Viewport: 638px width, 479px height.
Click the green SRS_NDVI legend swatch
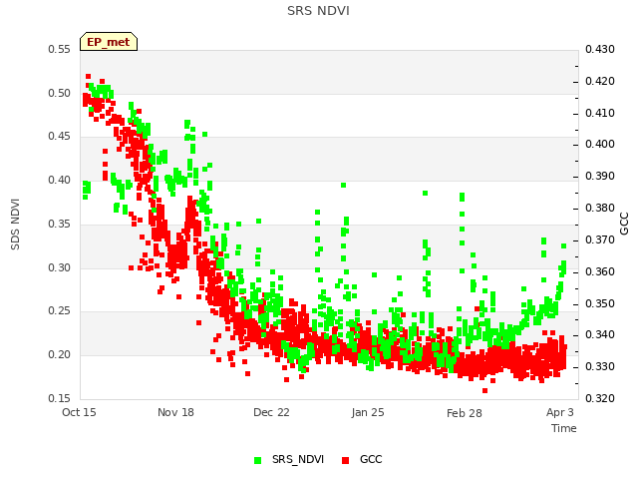[257, 460]
